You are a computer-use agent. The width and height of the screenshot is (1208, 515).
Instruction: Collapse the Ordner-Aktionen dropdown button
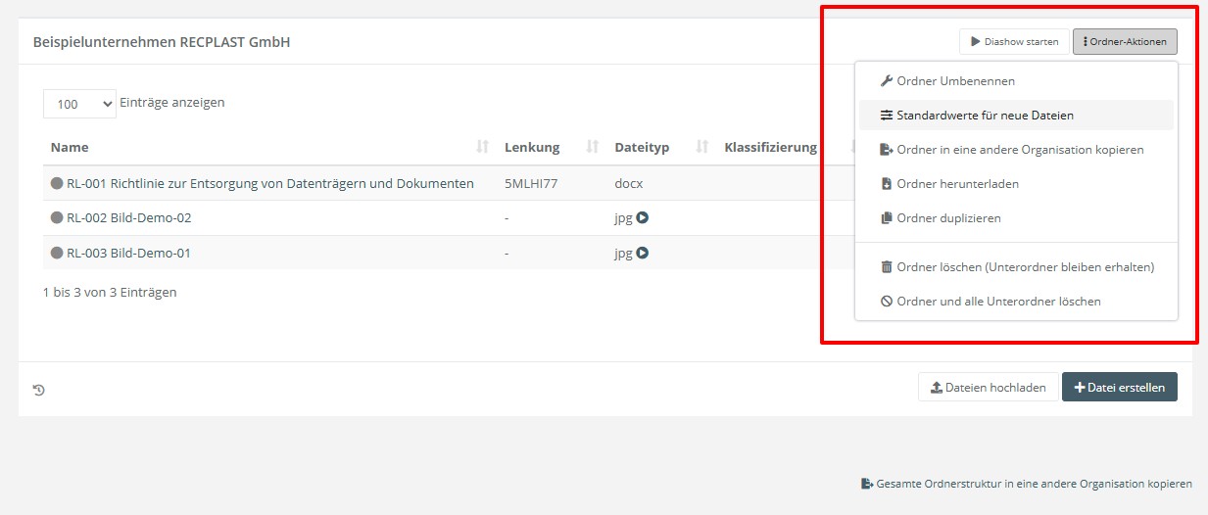(1124, 42)
